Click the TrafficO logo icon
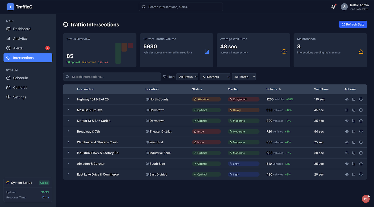Image resolution: width=374 pixels, height=207 pixels. tap(10, 7)
